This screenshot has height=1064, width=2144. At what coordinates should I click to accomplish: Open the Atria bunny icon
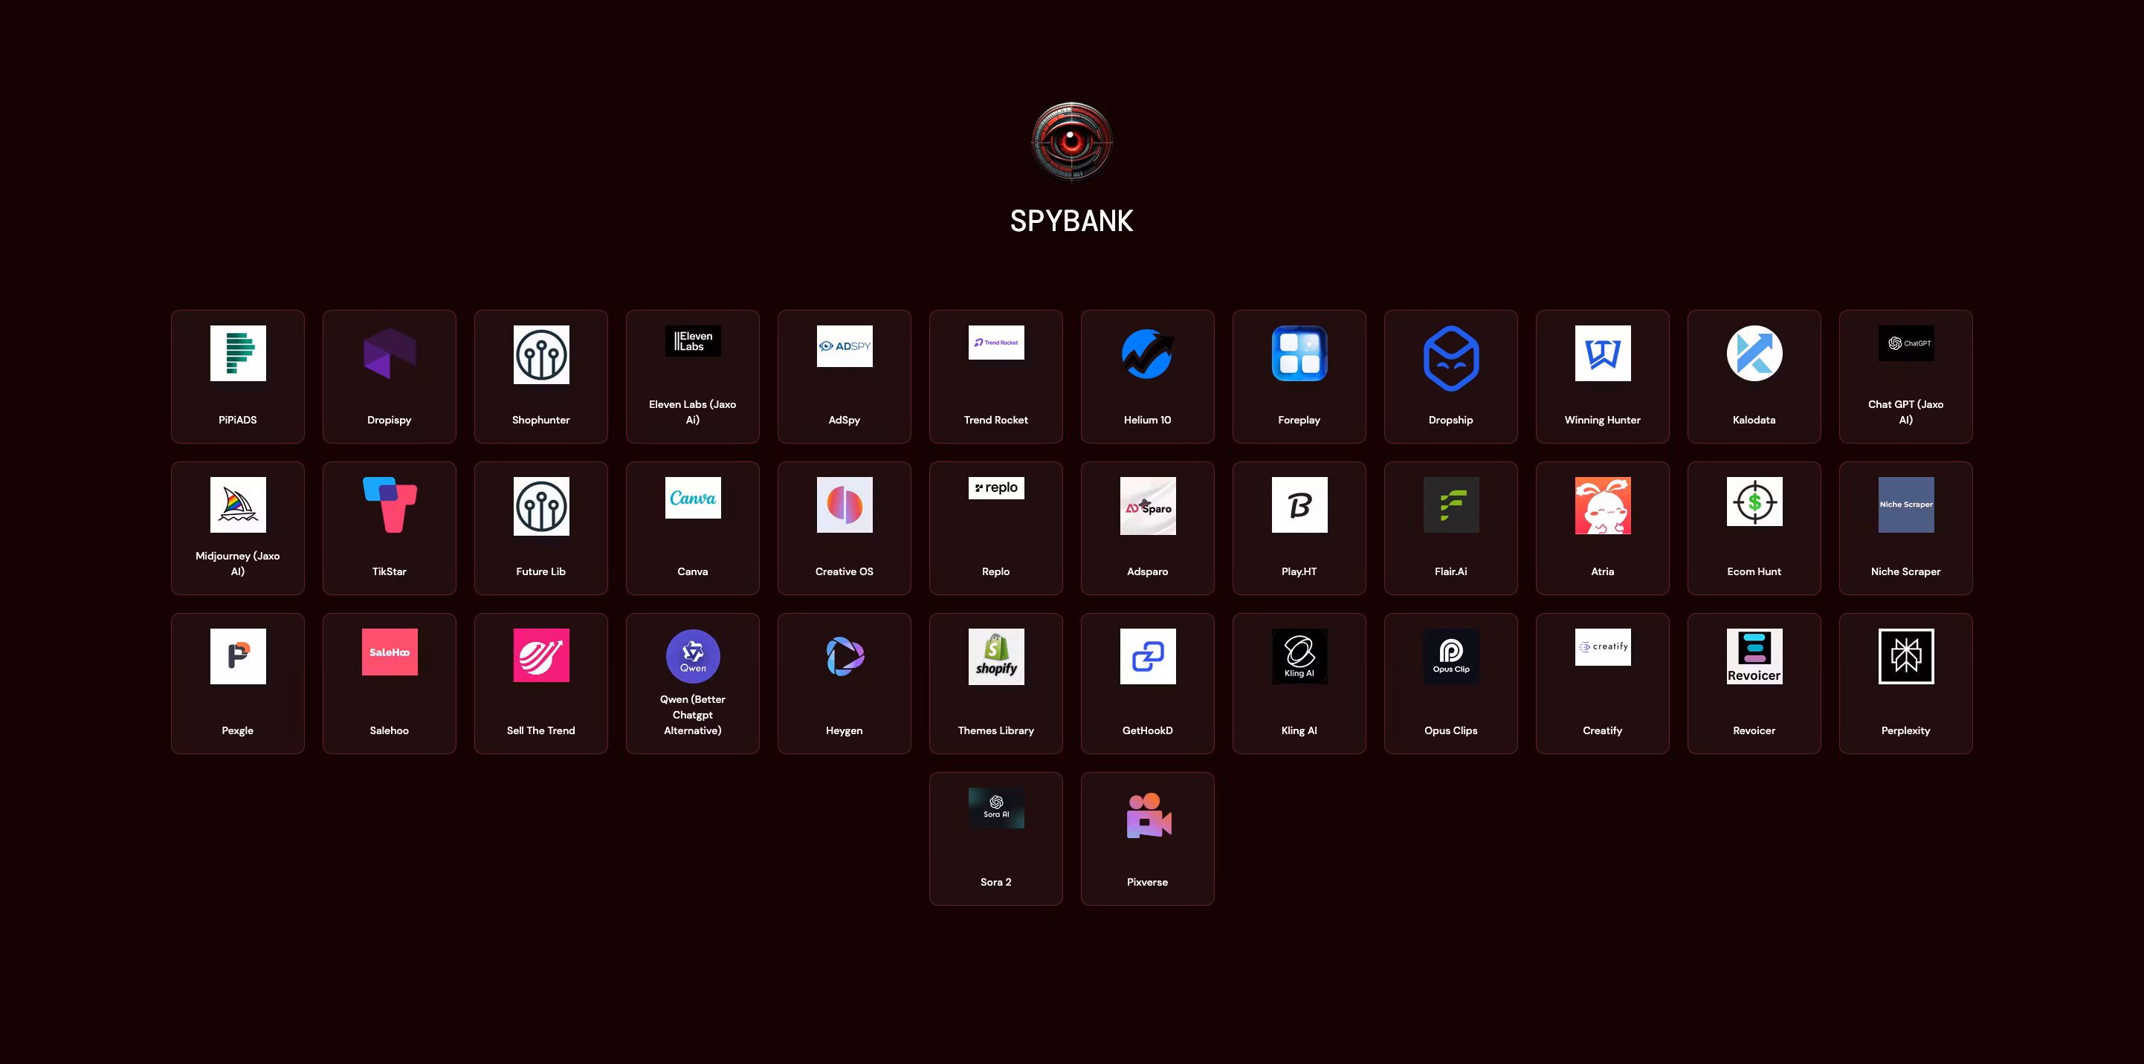pos(1602,505)
